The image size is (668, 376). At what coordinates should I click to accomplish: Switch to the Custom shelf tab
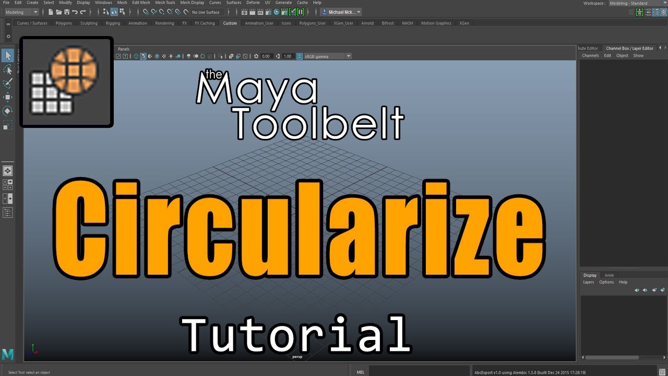230,23
